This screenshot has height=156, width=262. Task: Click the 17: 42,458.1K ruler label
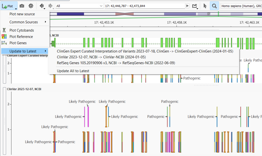click(x=177, y=22)
